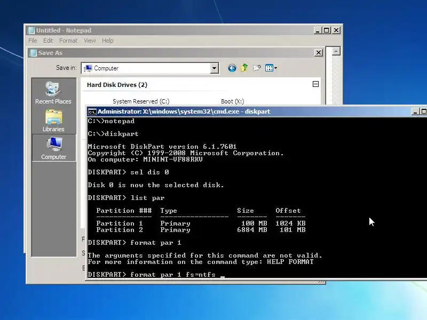Open the View menu in Notepad
The image size is (427, 320).
click(90, 41)
